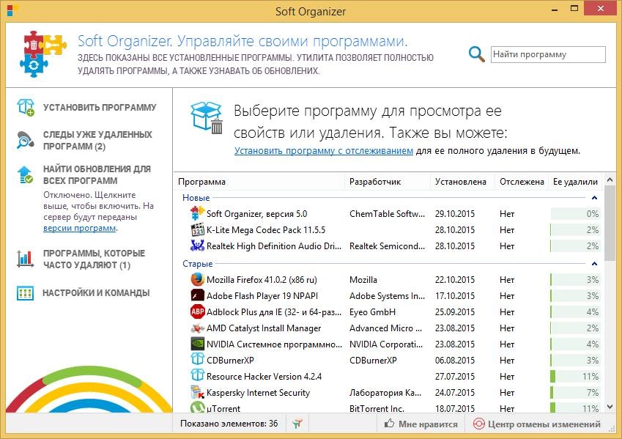Collapse the Старые group

pos(594,264)
